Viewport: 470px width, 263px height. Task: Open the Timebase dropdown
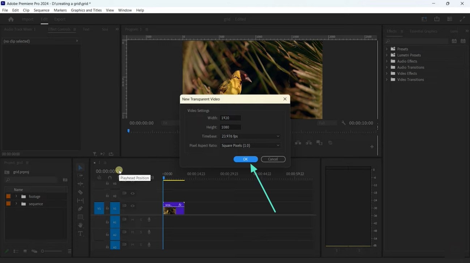[250, 136]
